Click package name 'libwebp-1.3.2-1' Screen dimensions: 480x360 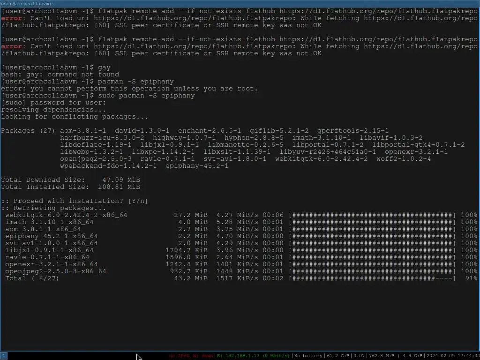(x=91, y=152)
